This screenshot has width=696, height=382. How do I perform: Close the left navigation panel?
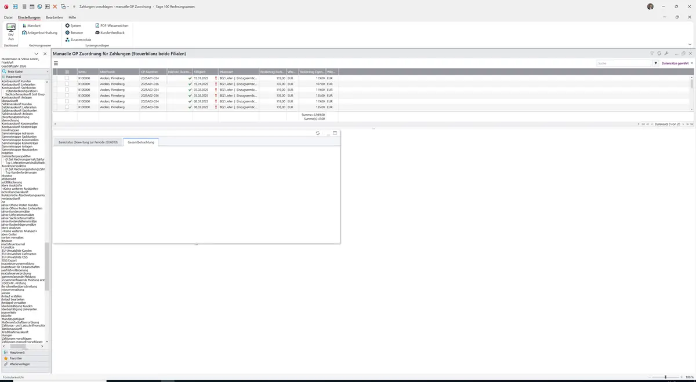pyautogui.click(x=45, y=54)
